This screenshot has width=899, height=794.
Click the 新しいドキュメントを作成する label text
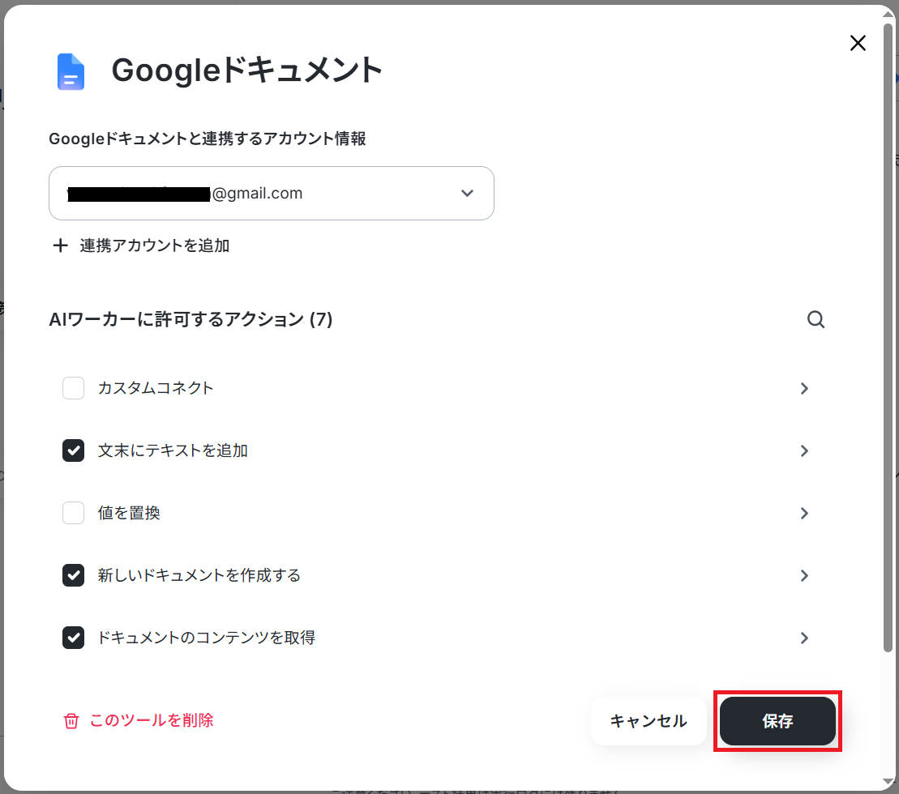coord(199,576)
